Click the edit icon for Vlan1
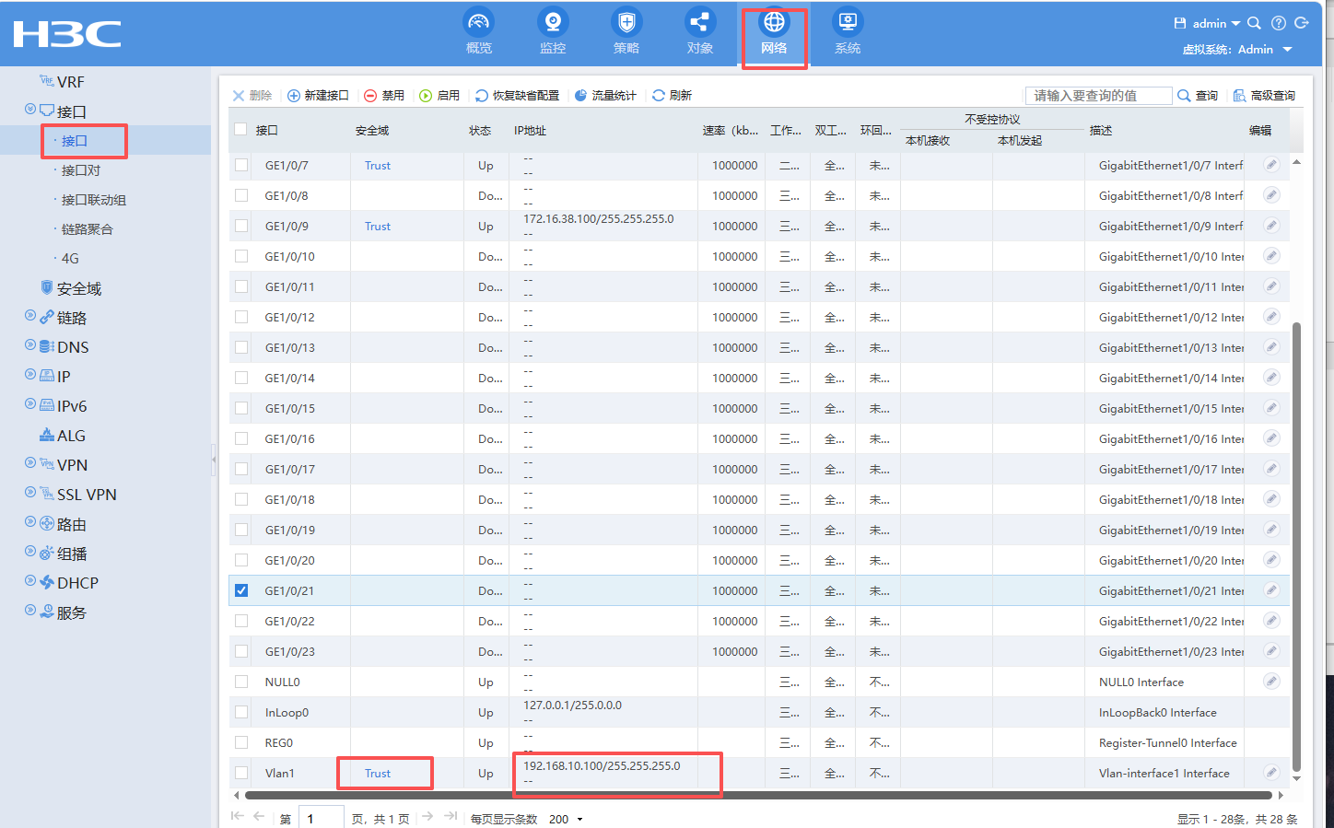Screen dimensions: 1334x828 point(1271,773)
